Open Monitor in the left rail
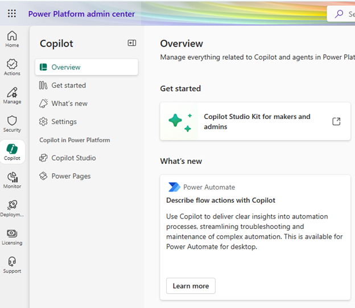Screen dimensions: 355x308 point(12,180)
